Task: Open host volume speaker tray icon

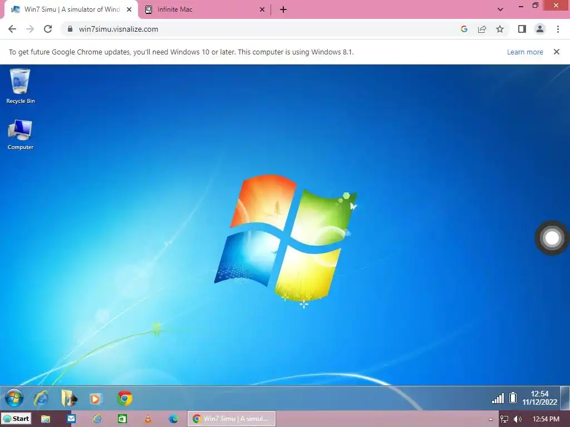Action: point(518,419)
